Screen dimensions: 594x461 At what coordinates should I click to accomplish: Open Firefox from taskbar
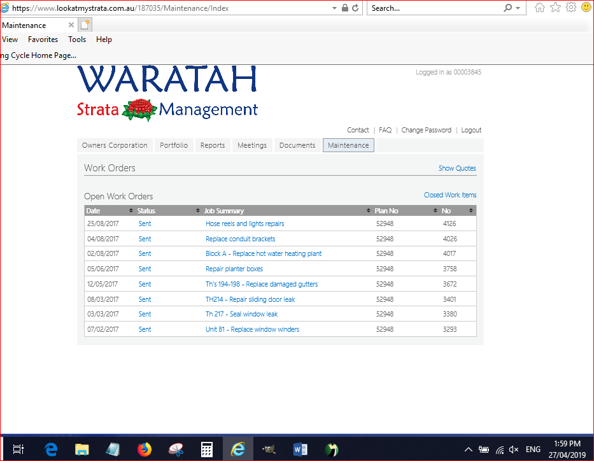(145, 450)
